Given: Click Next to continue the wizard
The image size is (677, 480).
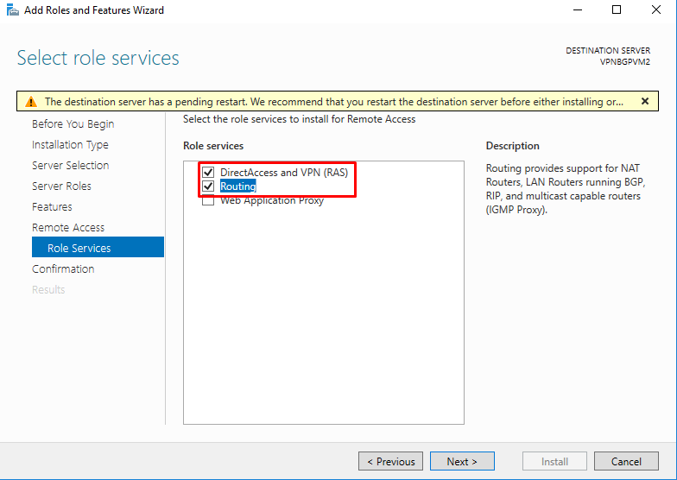Looking at the screenshot, I should click(x=462, y=461).
